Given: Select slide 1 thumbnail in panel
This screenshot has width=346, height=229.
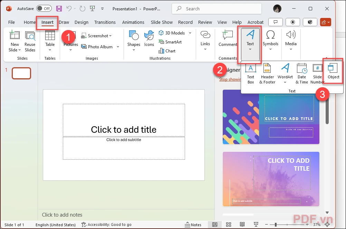Looking at the screenshot, I should pyautogui.click(x=21, y=73).
